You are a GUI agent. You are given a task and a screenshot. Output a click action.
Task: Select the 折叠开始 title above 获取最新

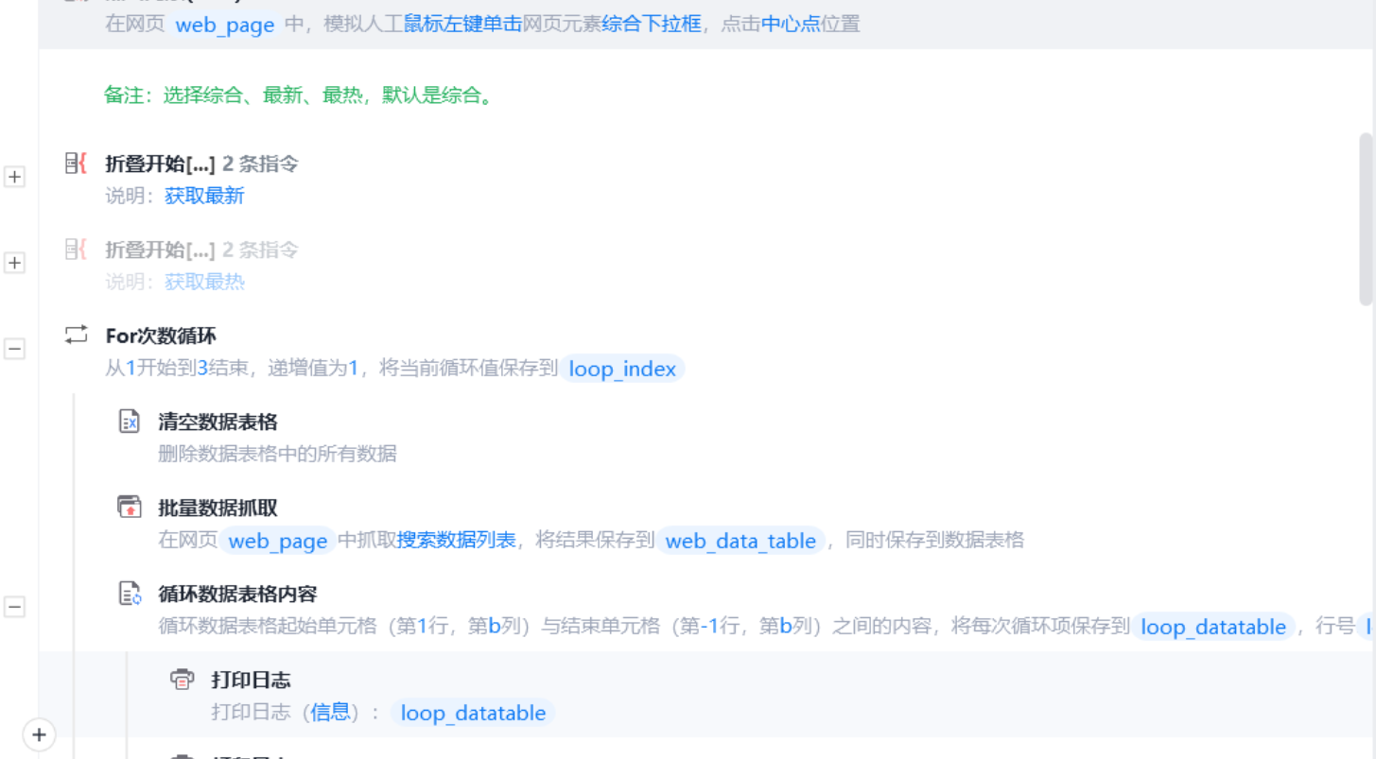click(160, 164)
